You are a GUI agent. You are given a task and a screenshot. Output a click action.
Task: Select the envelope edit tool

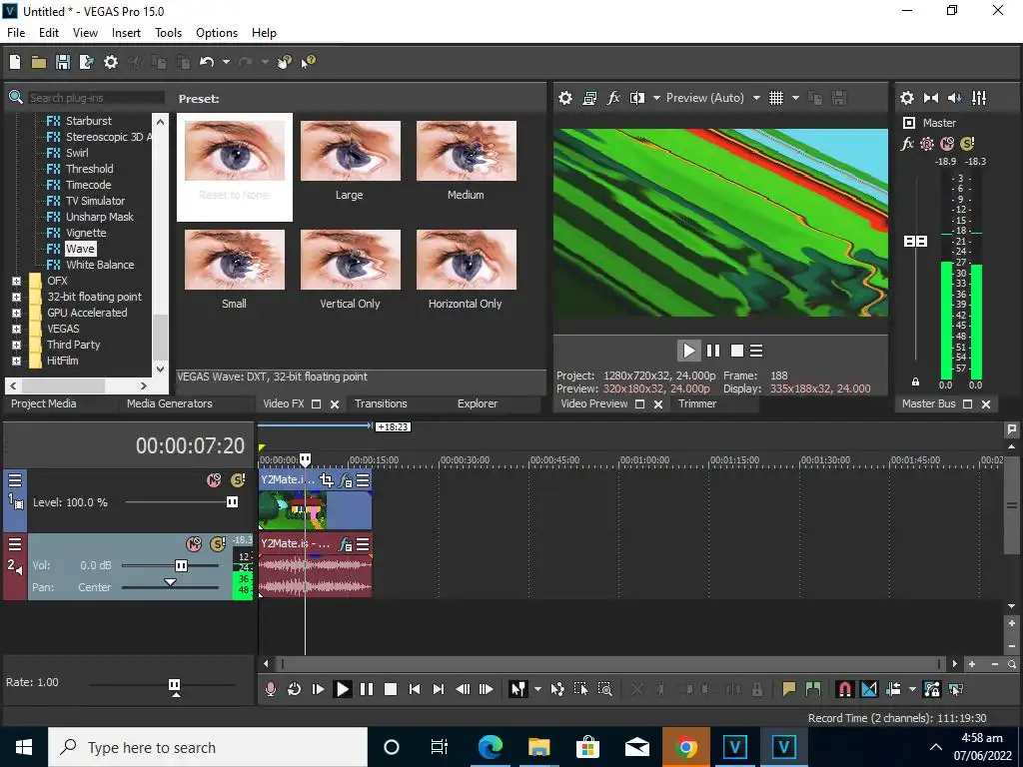pyautogui.click(x=557, y=689)
